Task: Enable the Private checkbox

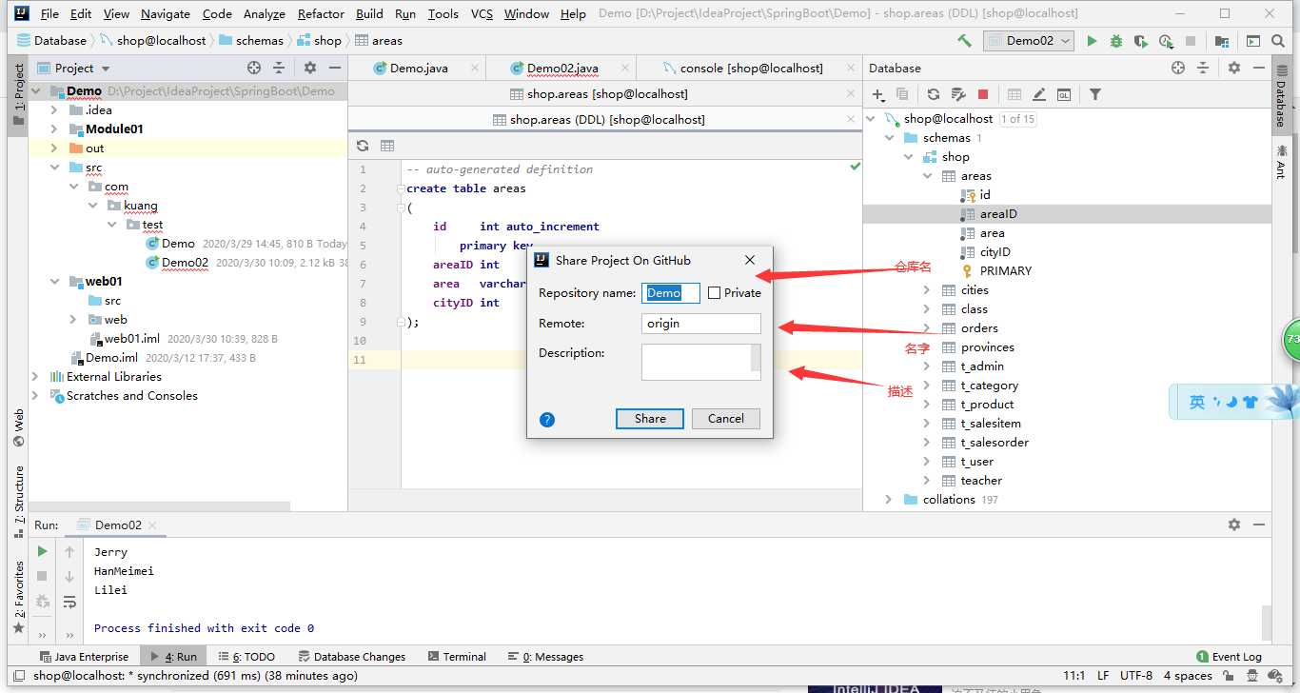Action: pyautogui.click(x=714, y=293)
